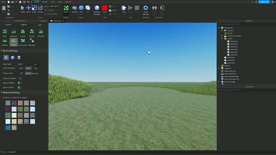
Task: Activate the Select tool in ribbon
Action: 22,9
